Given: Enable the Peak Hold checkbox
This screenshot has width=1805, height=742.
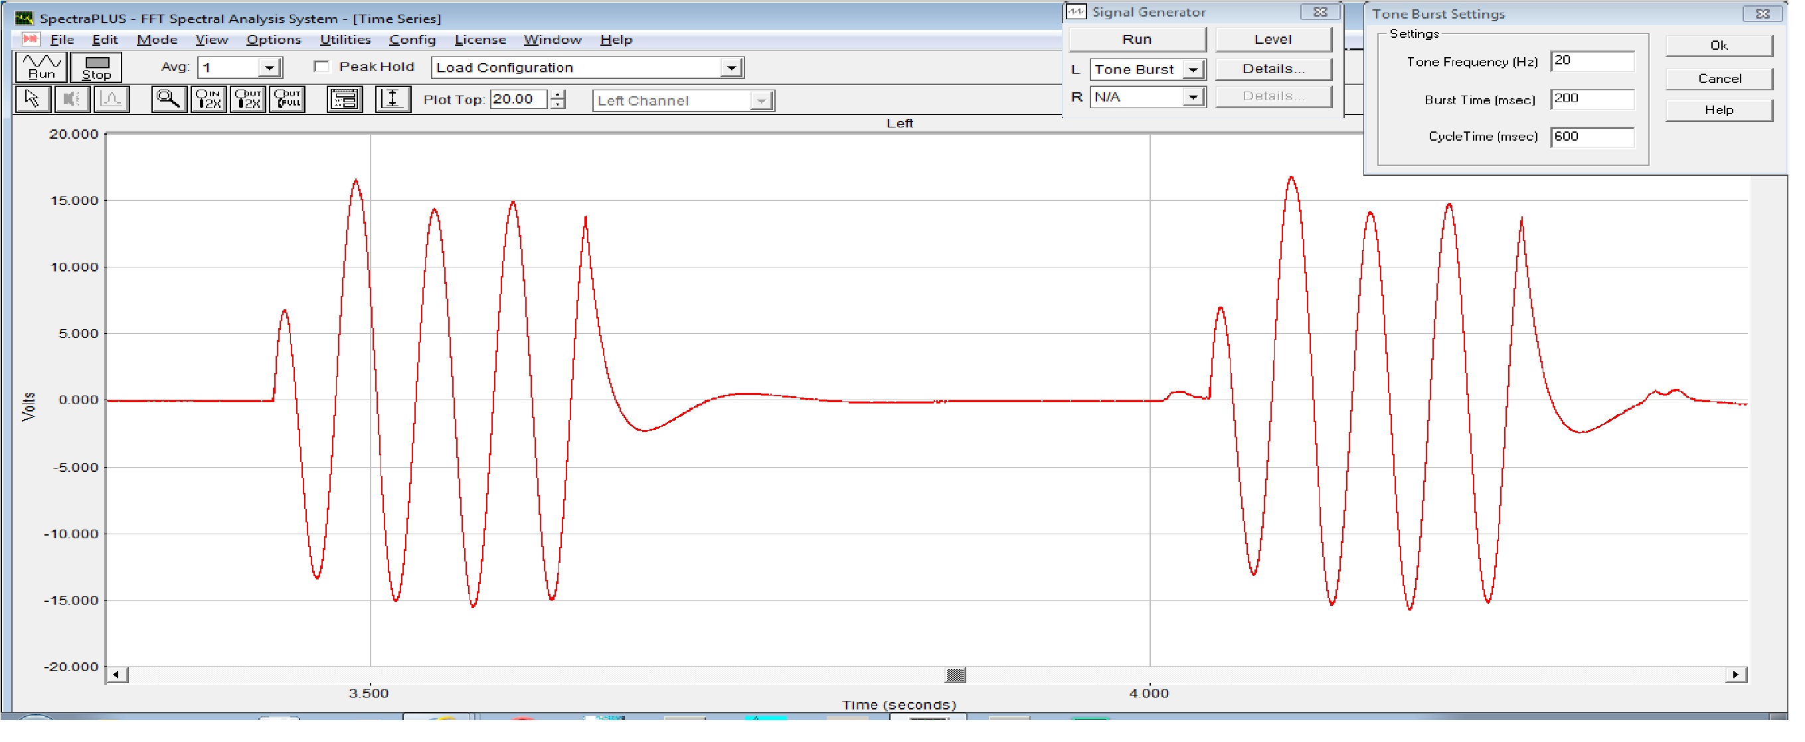Looking at the screenshot, I should pos(321,66).
